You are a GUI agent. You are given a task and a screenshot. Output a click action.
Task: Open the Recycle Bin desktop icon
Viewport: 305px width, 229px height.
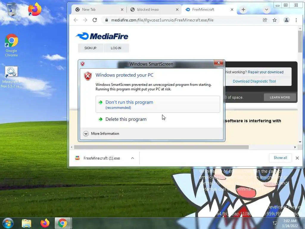[12, 12]
